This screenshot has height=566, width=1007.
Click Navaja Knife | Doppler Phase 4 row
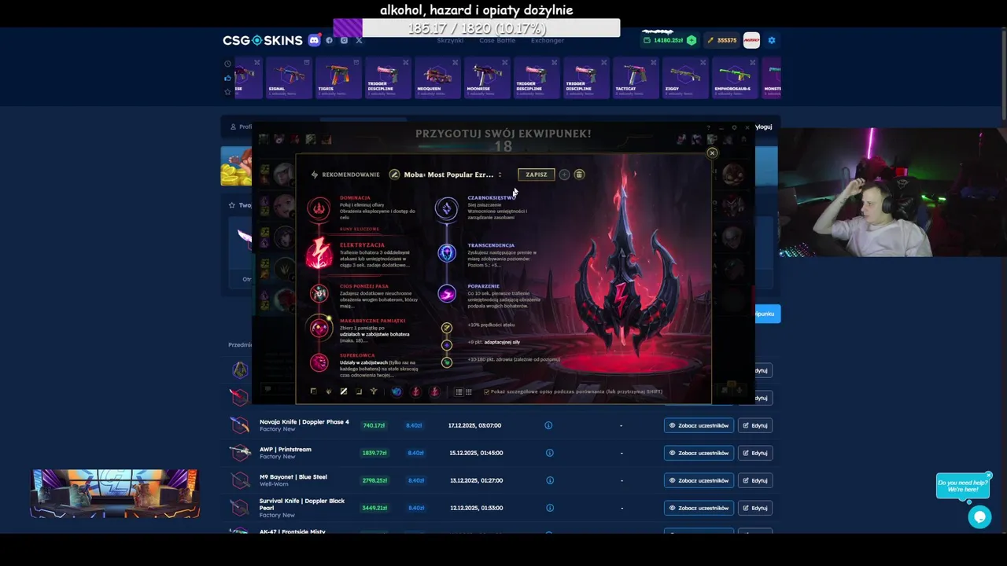[501, 425]
